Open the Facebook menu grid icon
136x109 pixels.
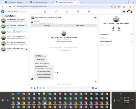(124, 11)
